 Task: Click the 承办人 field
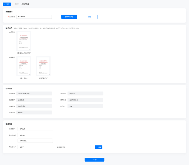[85, 106]
